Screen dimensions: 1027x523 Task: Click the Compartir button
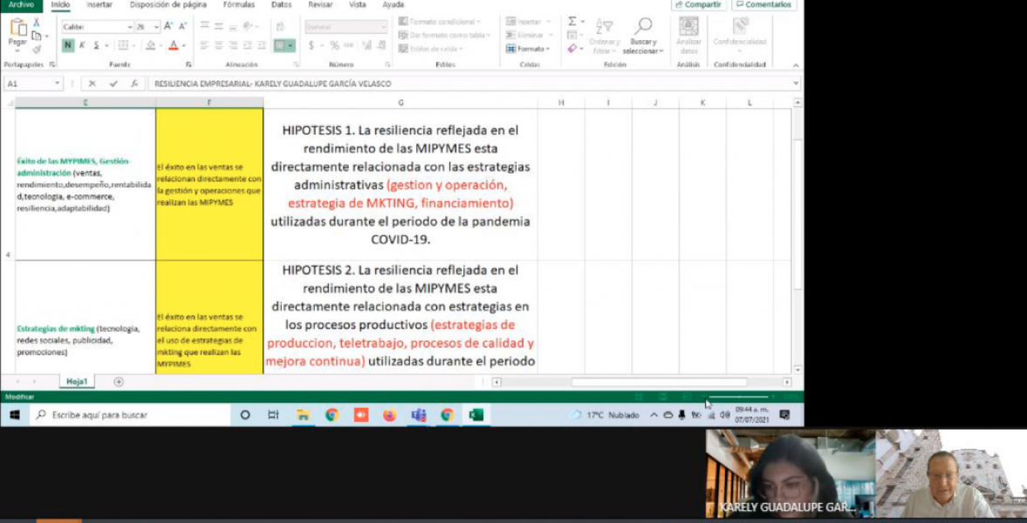698,4
